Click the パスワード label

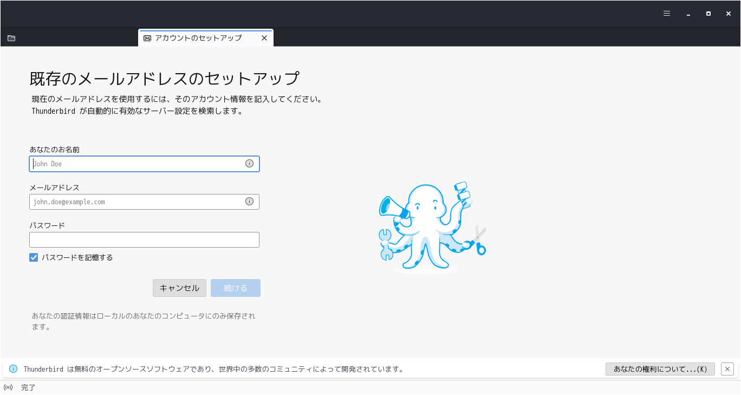47,225
